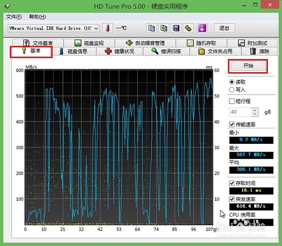The height and width of the screenshot is (246, 282).
Task: Click the benchmark transfer rate graph
Action: click(119, 147)
